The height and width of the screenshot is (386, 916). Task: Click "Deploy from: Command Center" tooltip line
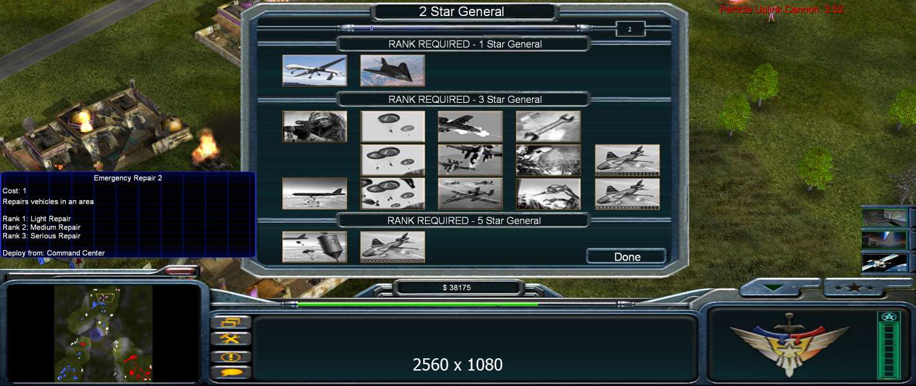[x=54, y=253]
